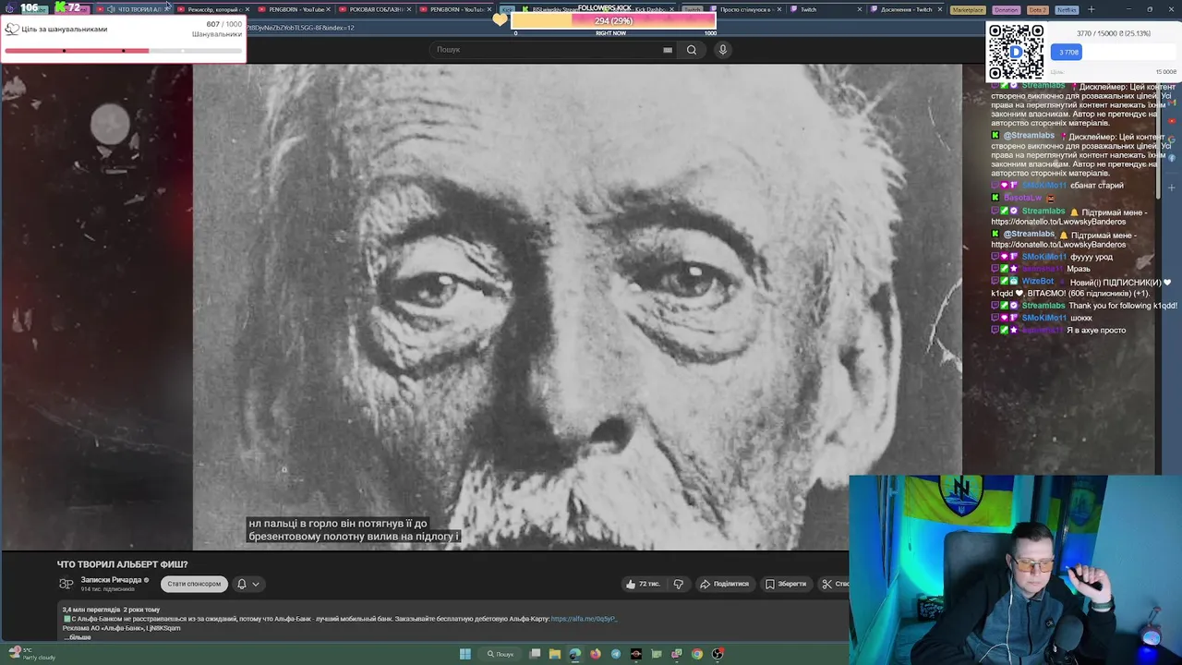1182x665 pixels.
Task: Open the Marketplace bookmark button
Action: (968, 9)
